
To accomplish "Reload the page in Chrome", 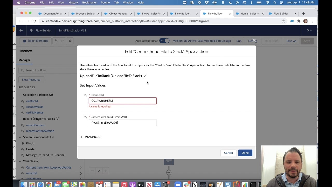I will pos(34,21).
